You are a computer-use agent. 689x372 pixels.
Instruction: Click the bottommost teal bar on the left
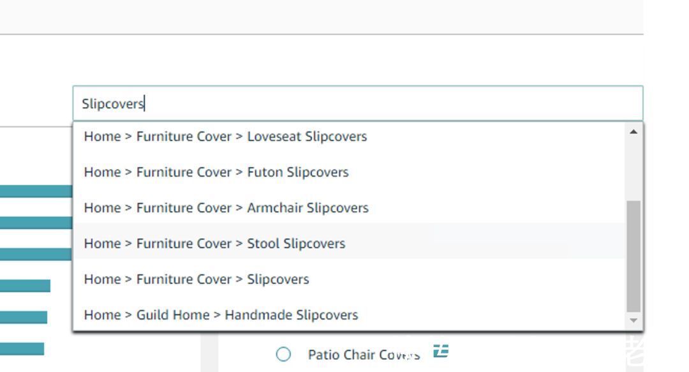coord(22,348)
